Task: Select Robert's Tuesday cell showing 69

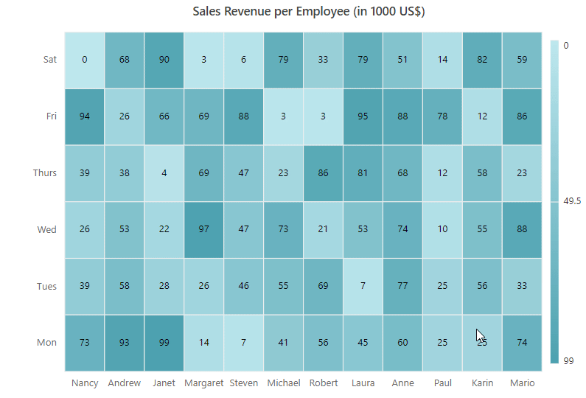Action: point(323,287)
